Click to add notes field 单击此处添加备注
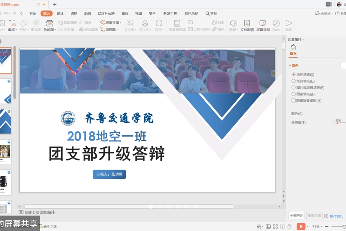 (x=40, y=213)
